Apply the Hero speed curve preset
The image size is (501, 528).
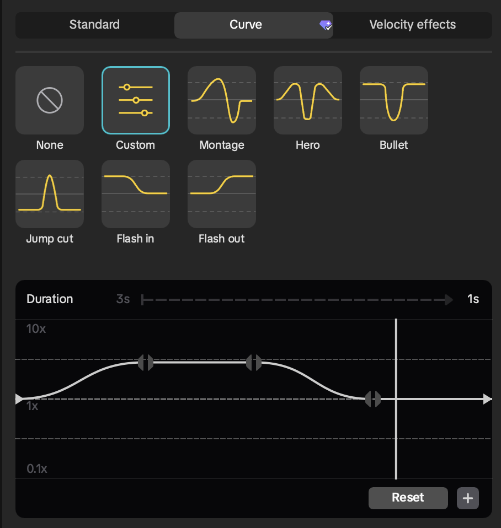tap(308, 100)
